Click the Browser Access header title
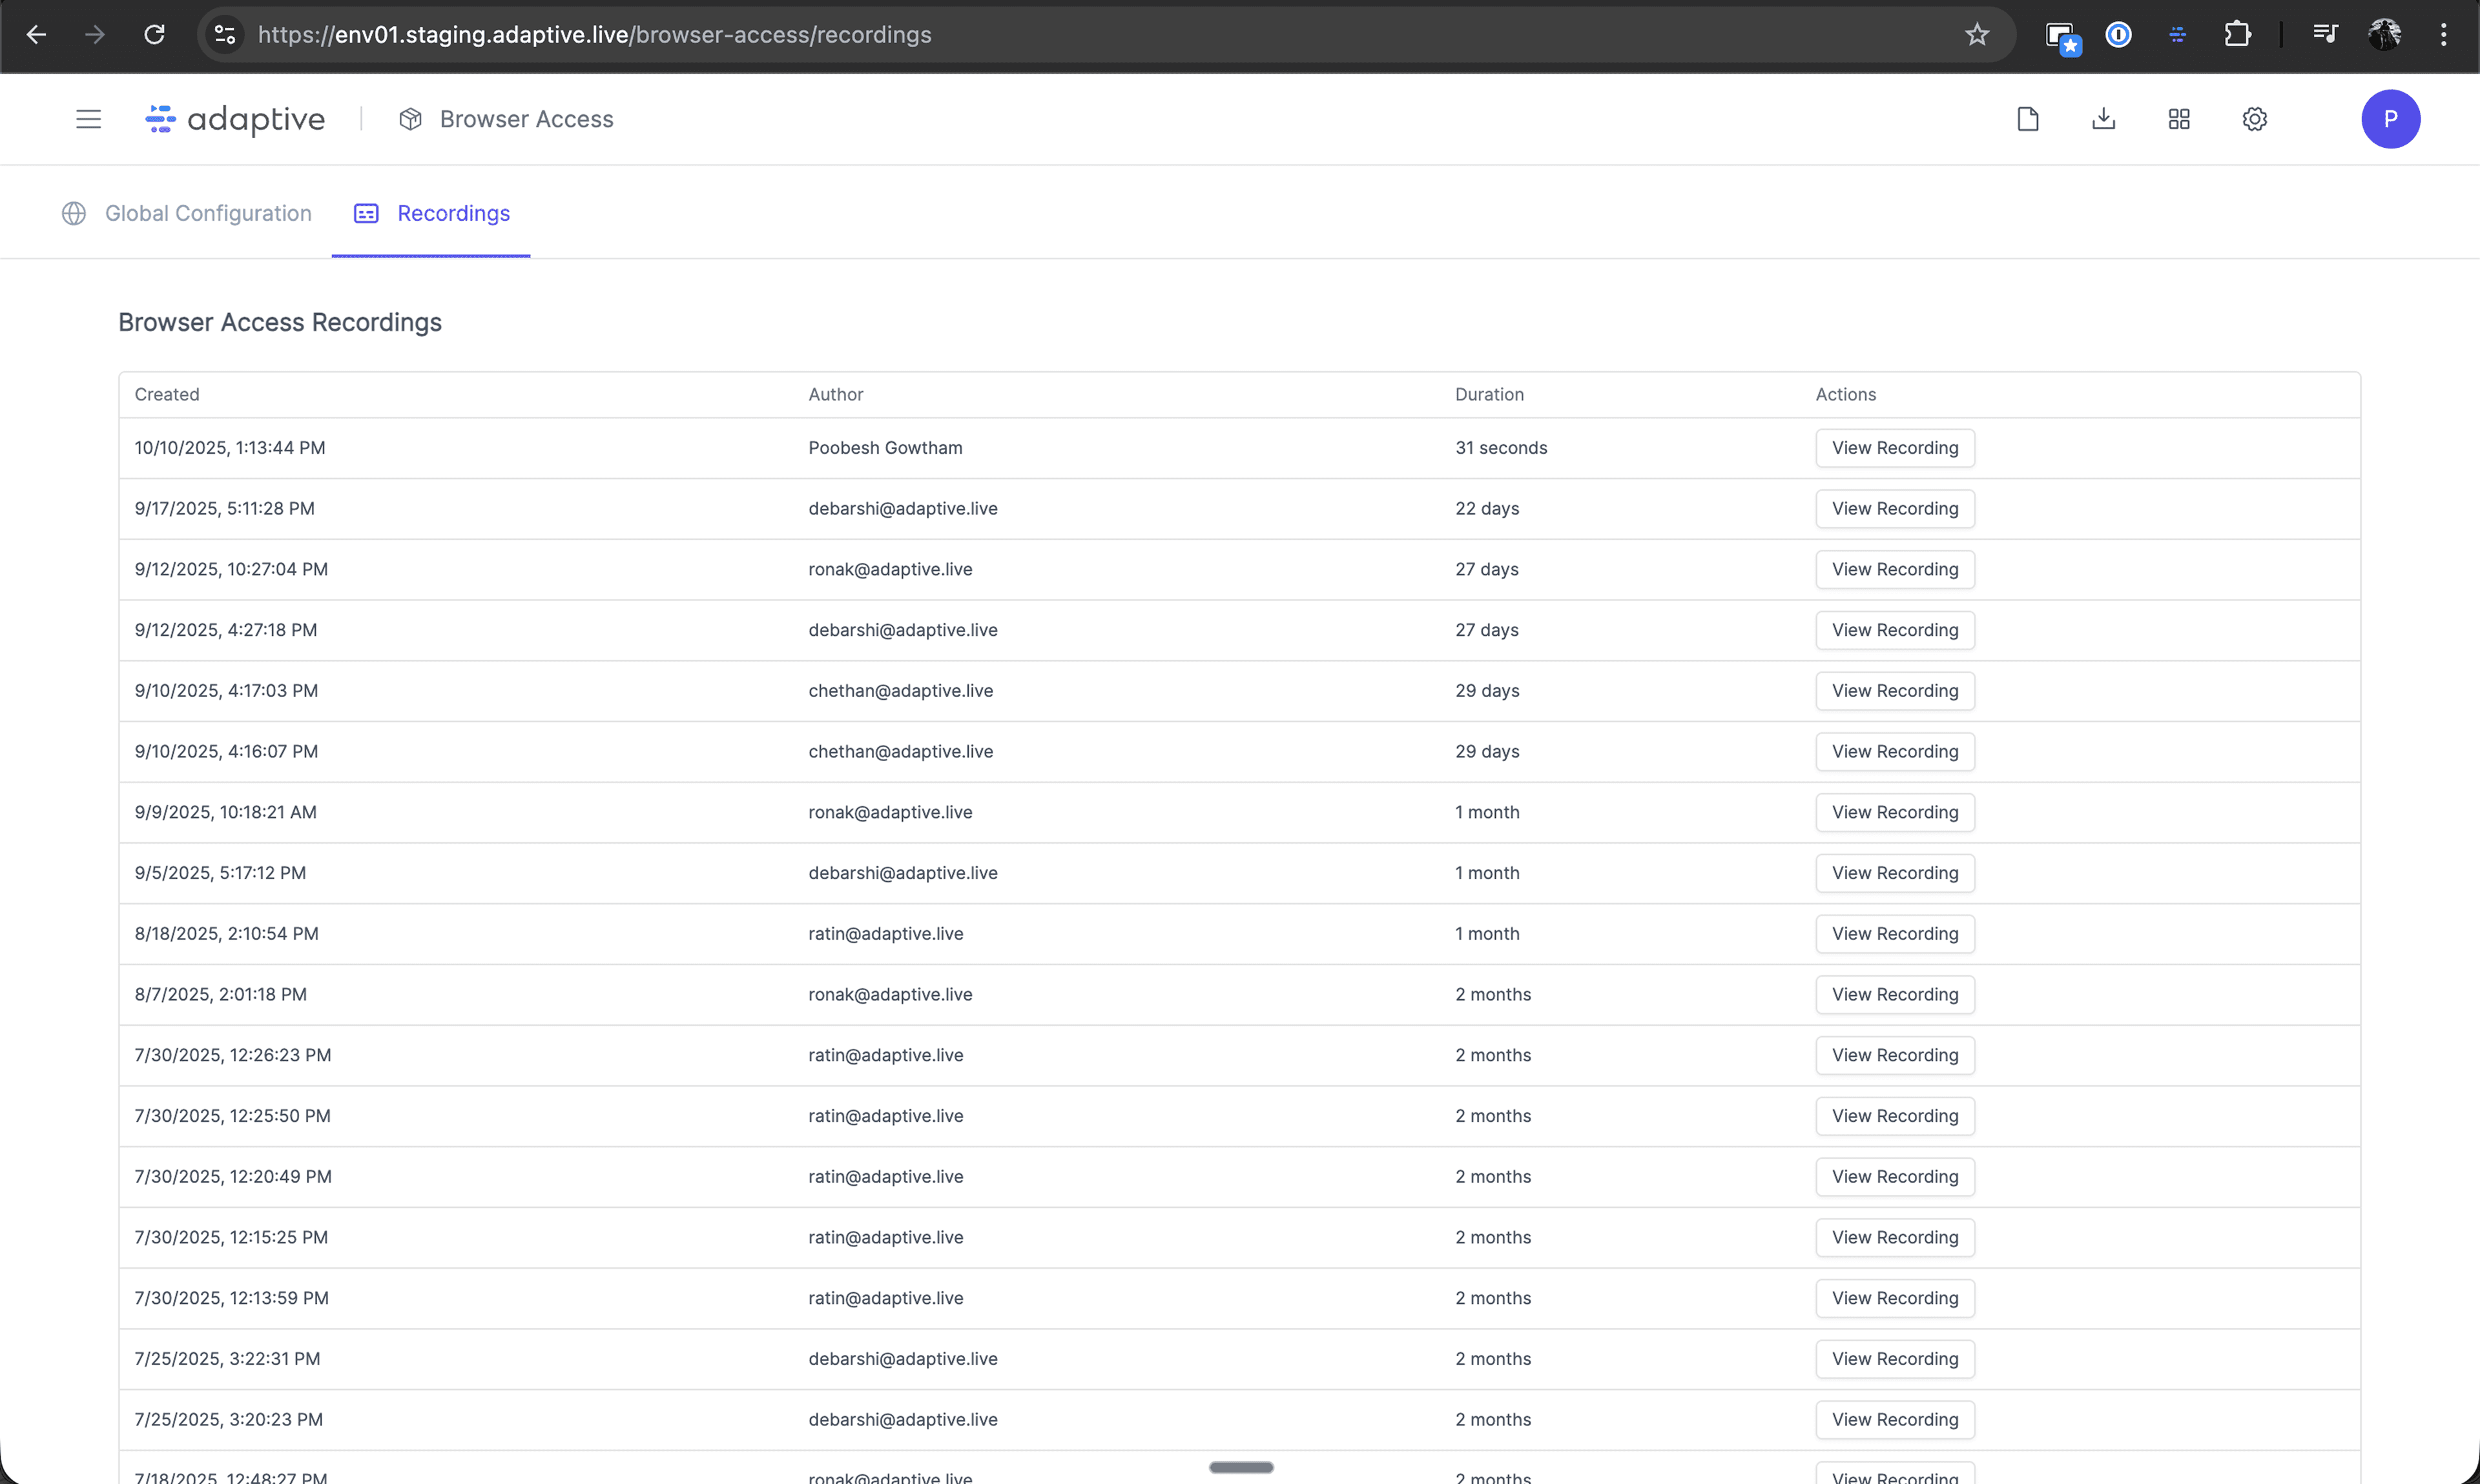Viewport: 2480px width, 1484px height. coord(526,119)
